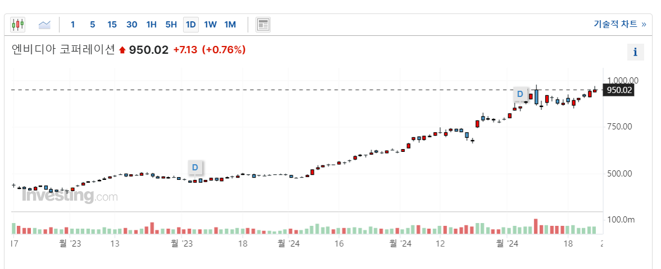Open the news panel icon in the toolbar
This screenshot has width=661, height=269.
tap(263, 25)
